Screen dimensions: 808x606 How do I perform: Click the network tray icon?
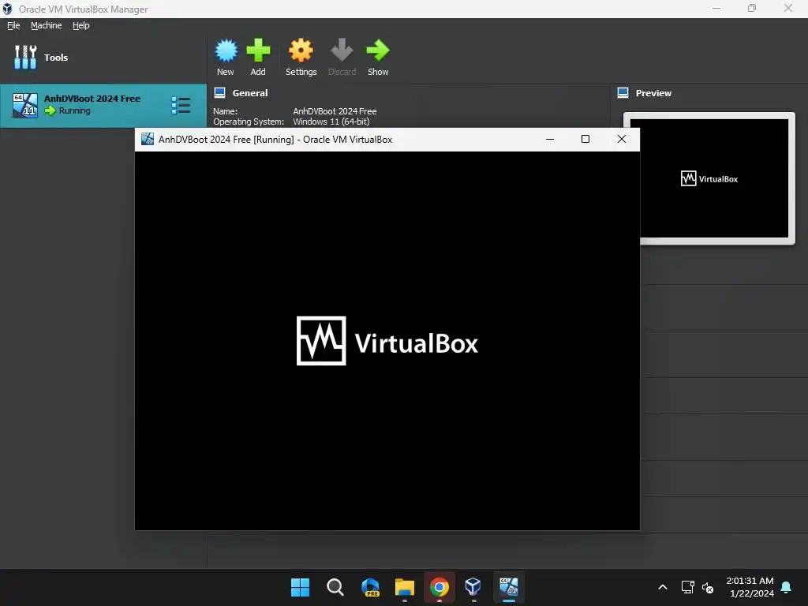pyautogui.click(x=687, y=587)
